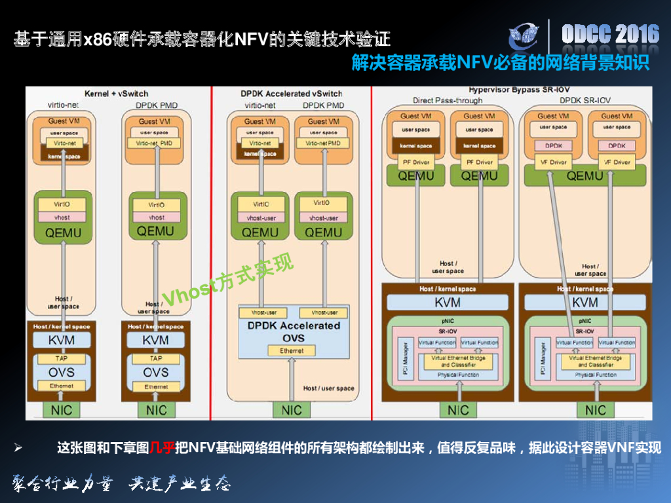Click the TAP block above OVS
Screen dimensions: 671x503
click(62, 358)
